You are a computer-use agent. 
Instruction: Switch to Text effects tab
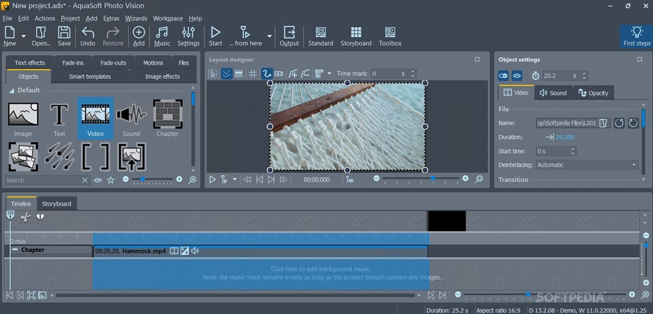pos(29,63)
